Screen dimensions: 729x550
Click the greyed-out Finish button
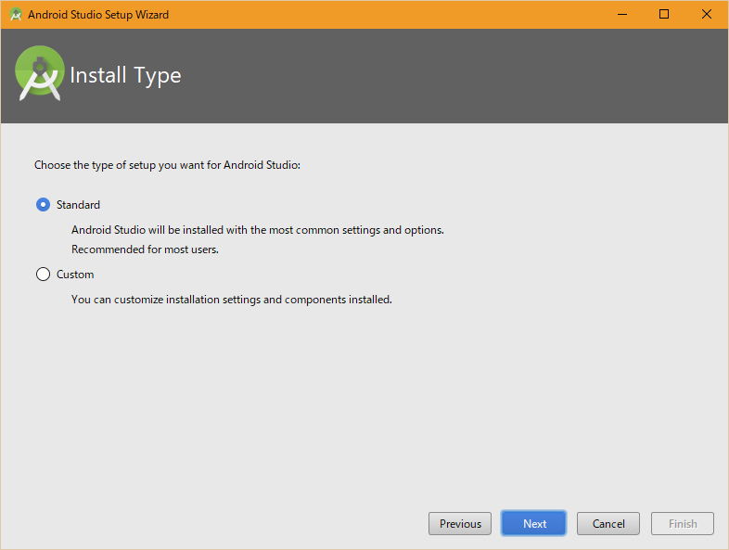click(683, 524)
